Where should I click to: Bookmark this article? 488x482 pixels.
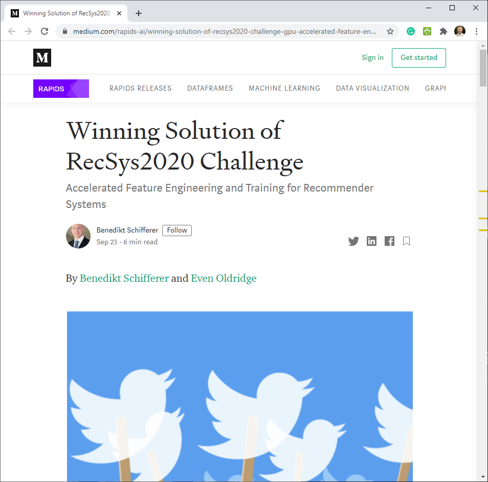407,241
